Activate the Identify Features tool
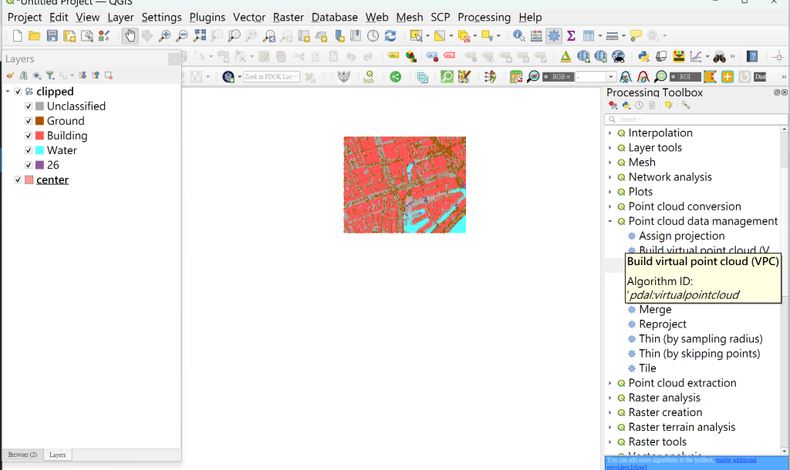 pos(518,35)
